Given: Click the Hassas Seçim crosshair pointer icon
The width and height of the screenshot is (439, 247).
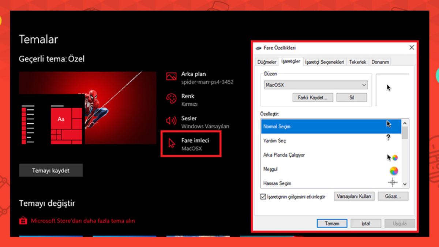Looking at the screenshot, I should (x=393, y=182).
